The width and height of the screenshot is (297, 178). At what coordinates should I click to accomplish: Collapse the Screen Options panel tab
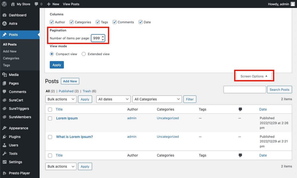(x=254, y=76)
